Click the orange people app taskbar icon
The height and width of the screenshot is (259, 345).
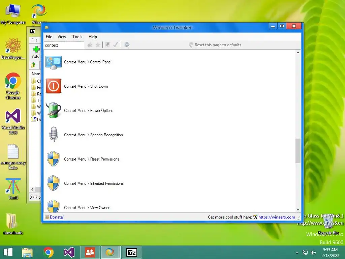tap(90, 252)
